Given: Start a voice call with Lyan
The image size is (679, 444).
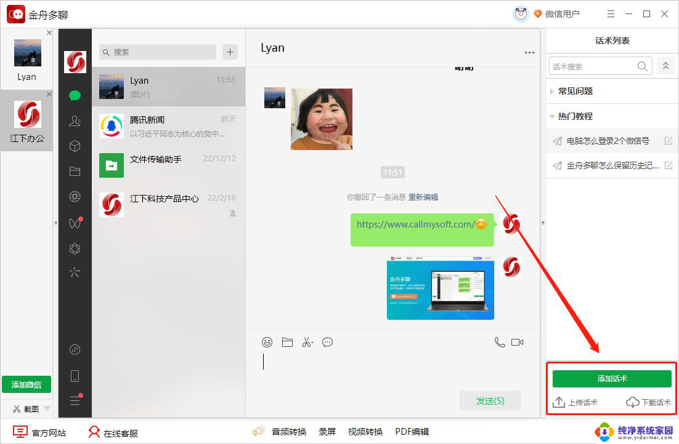Looking at the screenshot, I should pos(500,343).
